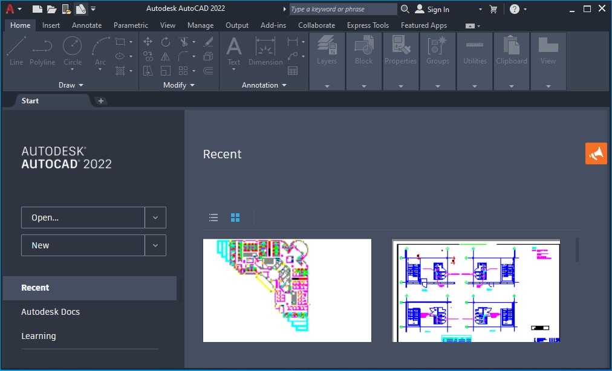Open the Open... dropdown arrow
Viewport: 612px width, 371px height.
(x=155, y=218)
